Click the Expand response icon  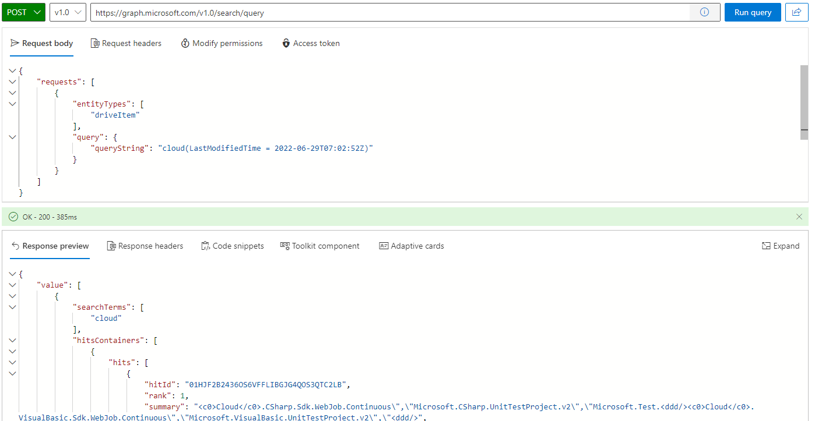click(x=766, y=246)
